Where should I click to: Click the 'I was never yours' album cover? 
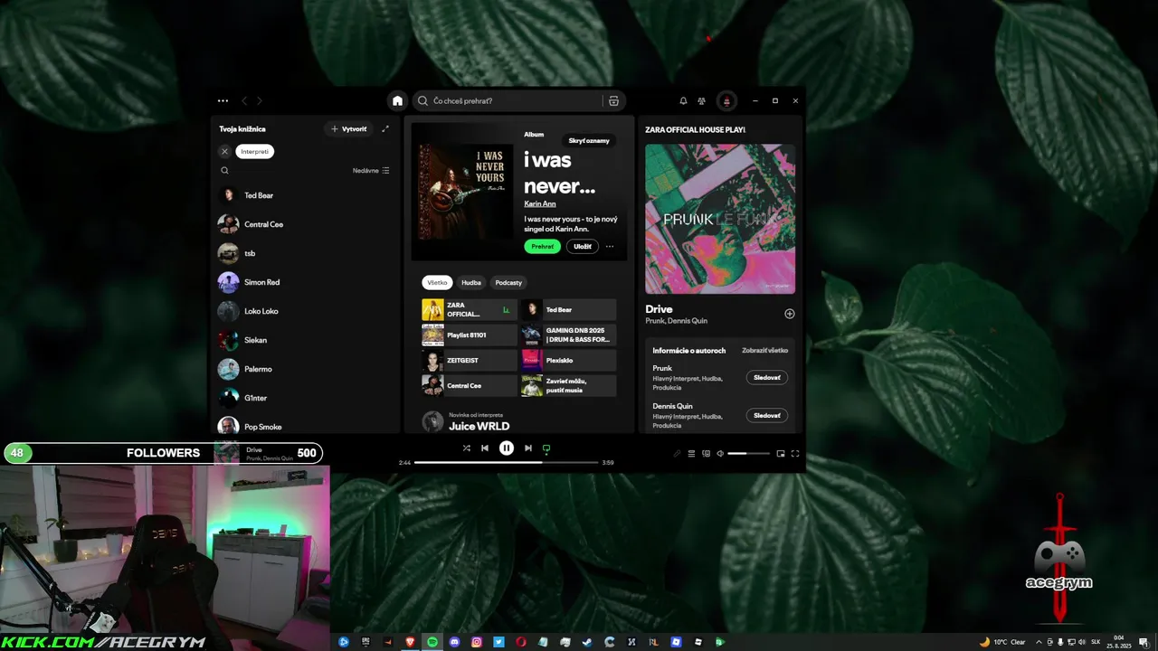click(466, 192)
